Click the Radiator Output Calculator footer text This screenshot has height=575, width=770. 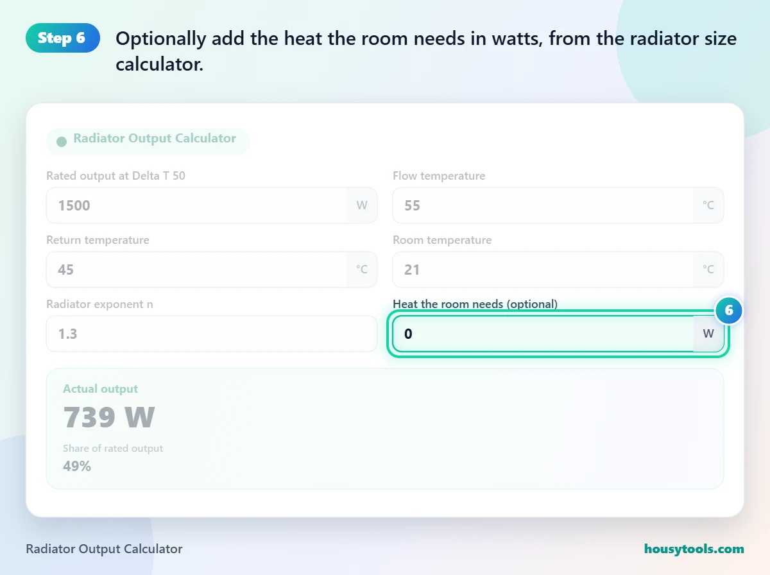coord(104,549)
